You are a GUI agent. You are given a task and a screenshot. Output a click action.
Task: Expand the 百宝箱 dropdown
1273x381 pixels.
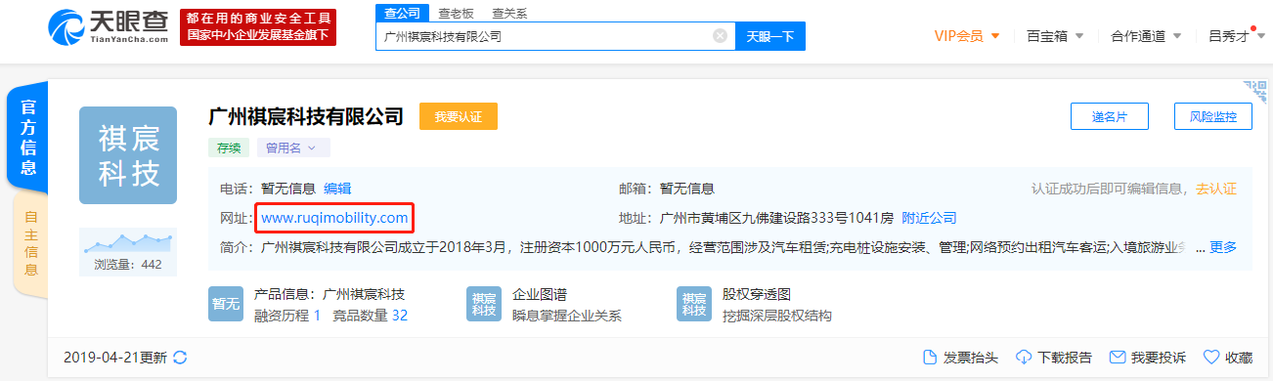[x=1055, y=36]
